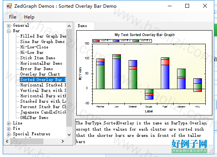The image size is (217, 157).
Task: Open the Help menu
Action: point(29,17)
